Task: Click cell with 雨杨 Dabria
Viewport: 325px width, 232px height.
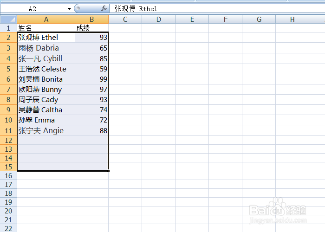Action: click(x=46, y=48)
